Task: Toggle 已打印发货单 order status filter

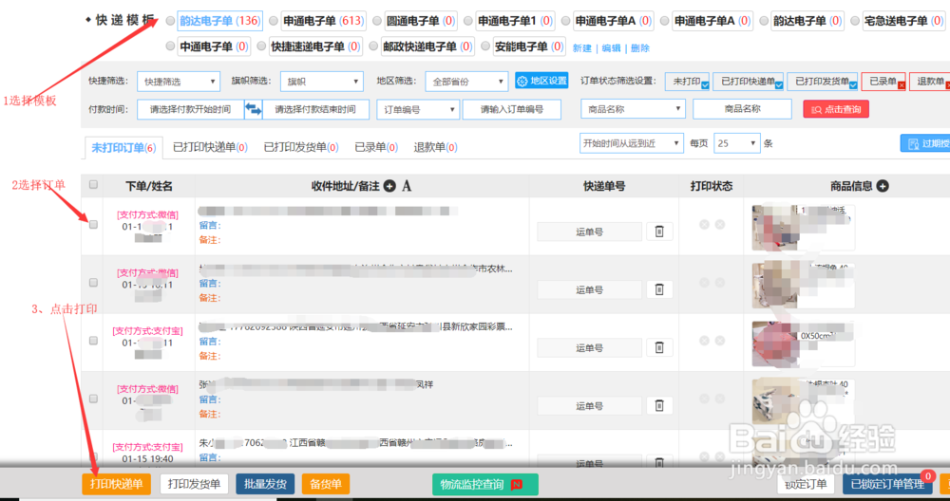Action: click(822, 81)
